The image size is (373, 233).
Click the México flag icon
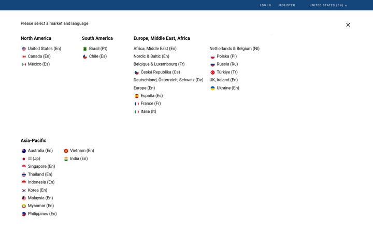24,64
